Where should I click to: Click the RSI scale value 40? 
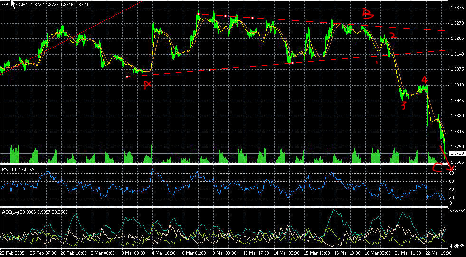(x=451, y=190)
